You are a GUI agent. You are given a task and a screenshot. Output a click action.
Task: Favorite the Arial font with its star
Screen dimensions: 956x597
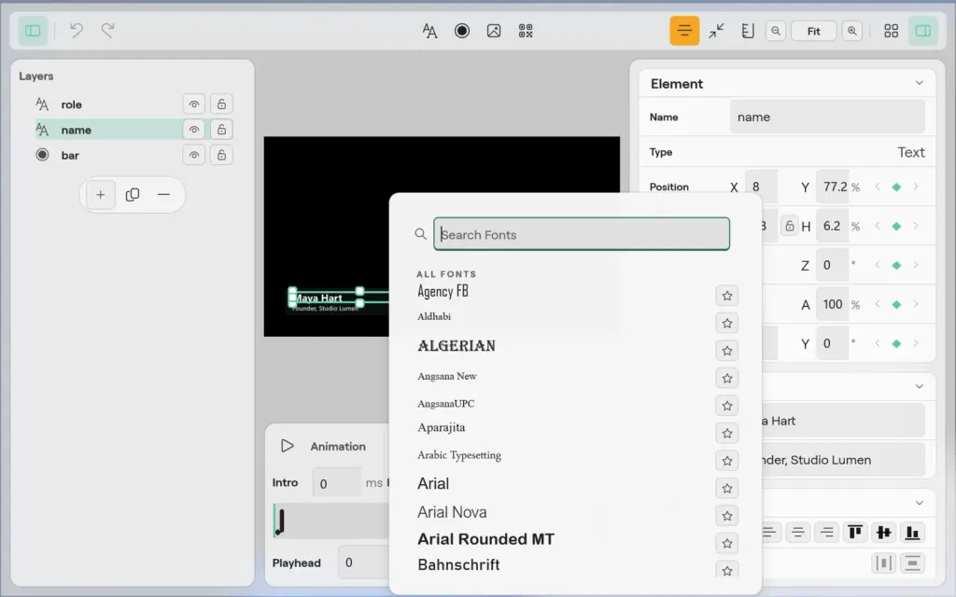(726, 489)
